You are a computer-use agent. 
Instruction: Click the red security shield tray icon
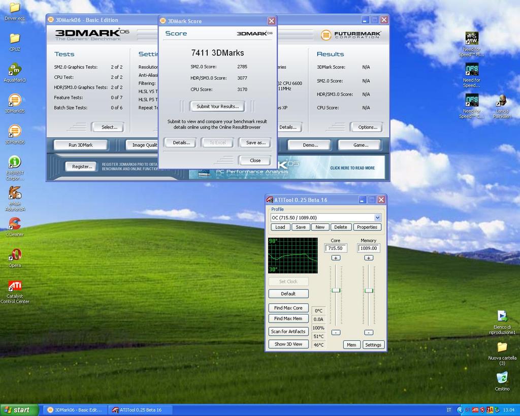pyautogui.click(x=482, y=410)
